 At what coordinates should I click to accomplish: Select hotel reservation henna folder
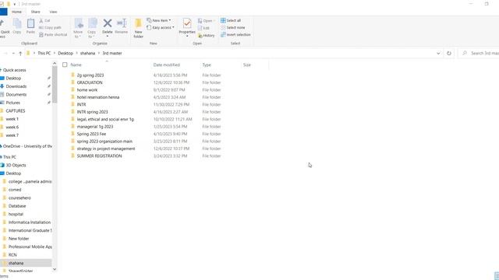point(98,97)
